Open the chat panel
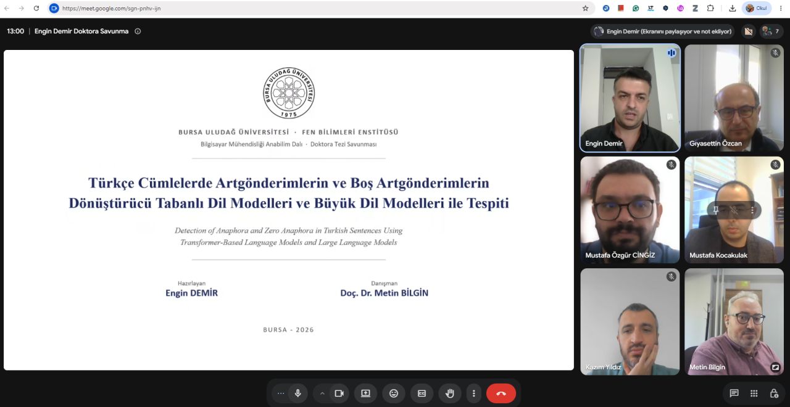The width and height of the screenshot is (790, 407). click(734, 393)
